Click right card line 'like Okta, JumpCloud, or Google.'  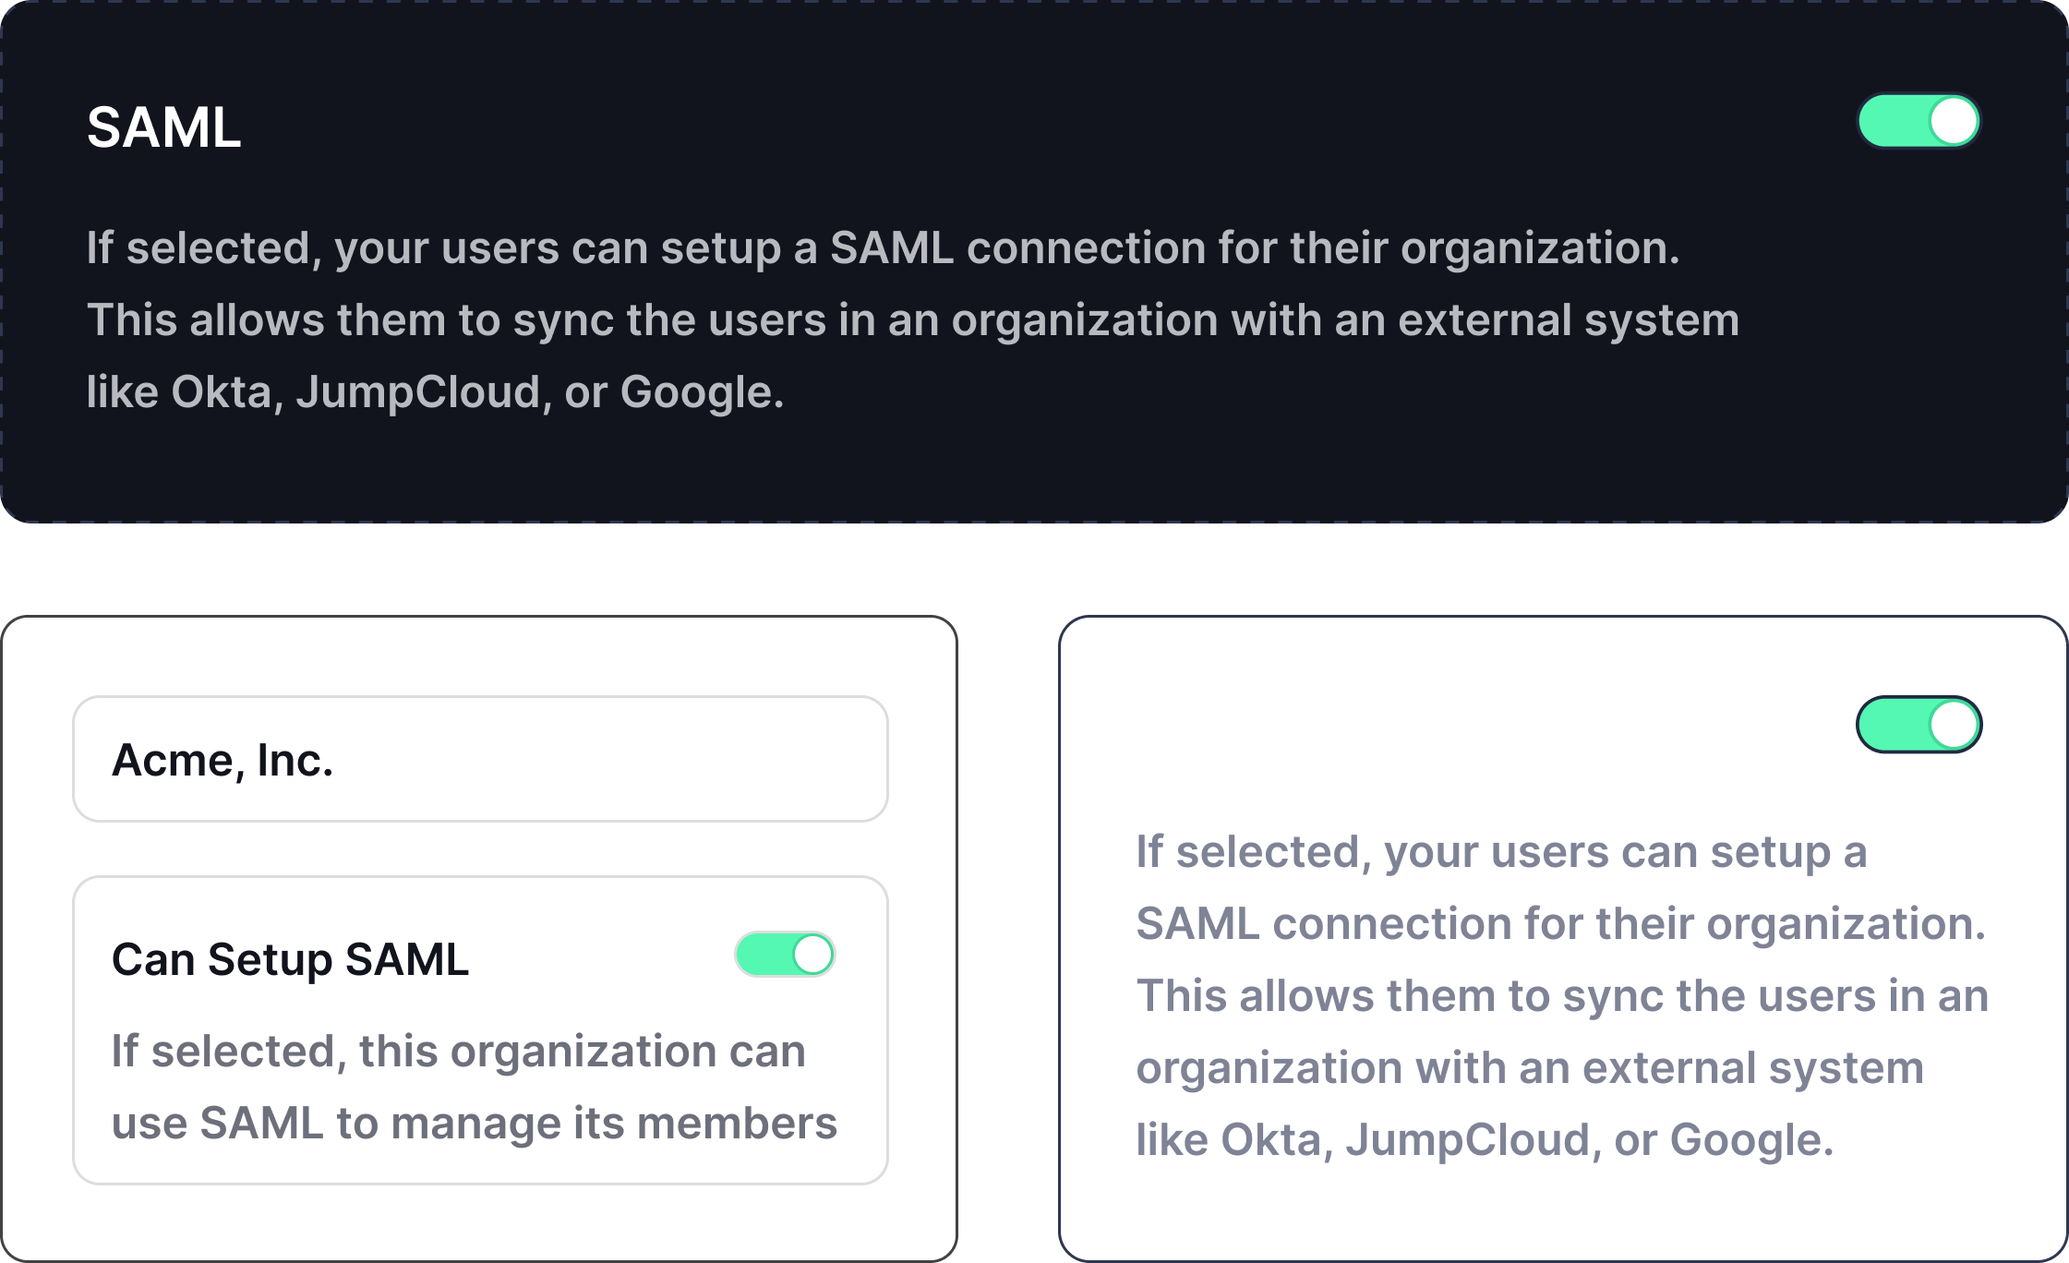(1484, 1140)
